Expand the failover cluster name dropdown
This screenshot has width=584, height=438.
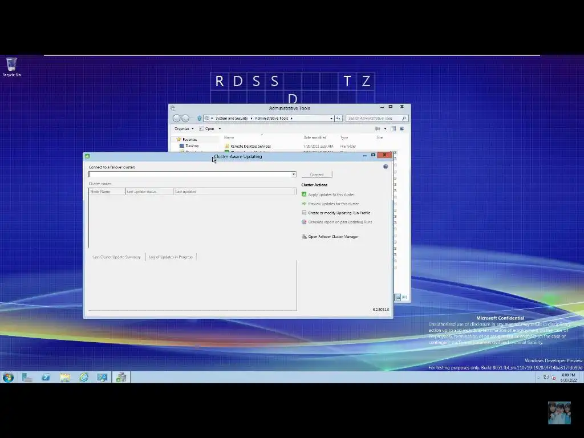pyautogui.click(x=294, y=175)
